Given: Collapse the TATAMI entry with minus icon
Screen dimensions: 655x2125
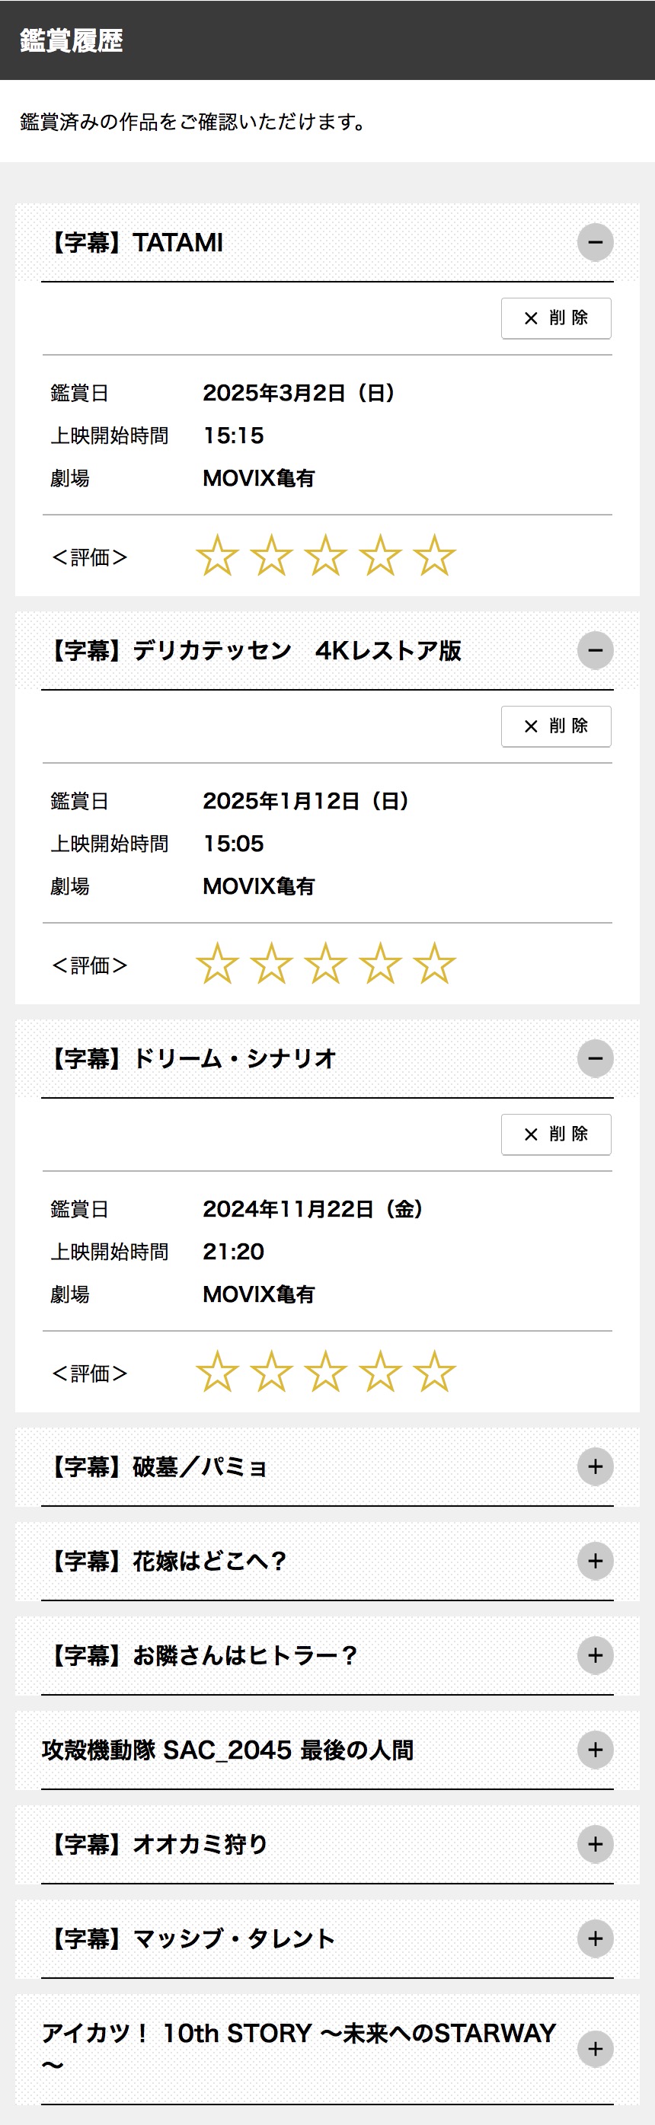Looking at the screenshot, I should [595, 243].
